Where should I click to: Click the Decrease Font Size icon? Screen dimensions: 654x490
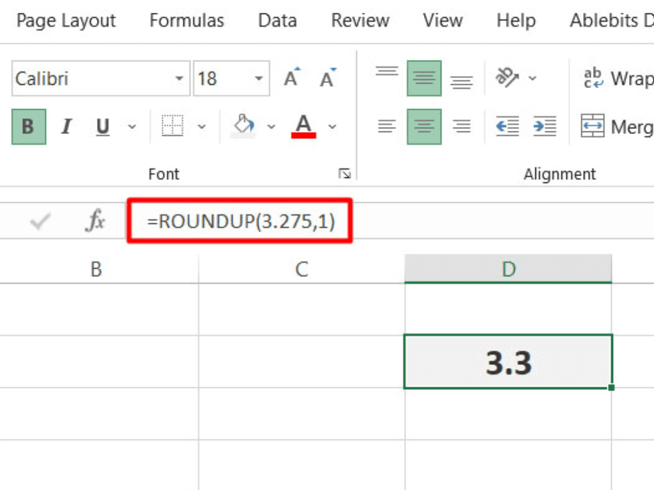coord(328,78)
